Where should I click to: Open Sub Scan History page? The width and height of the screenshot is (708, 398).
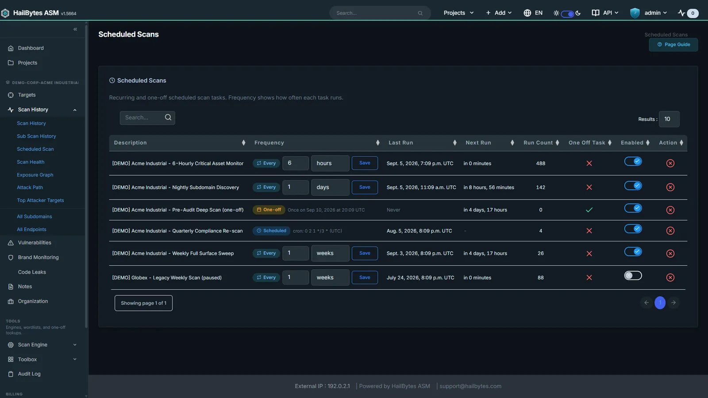(x=36, y=136)
